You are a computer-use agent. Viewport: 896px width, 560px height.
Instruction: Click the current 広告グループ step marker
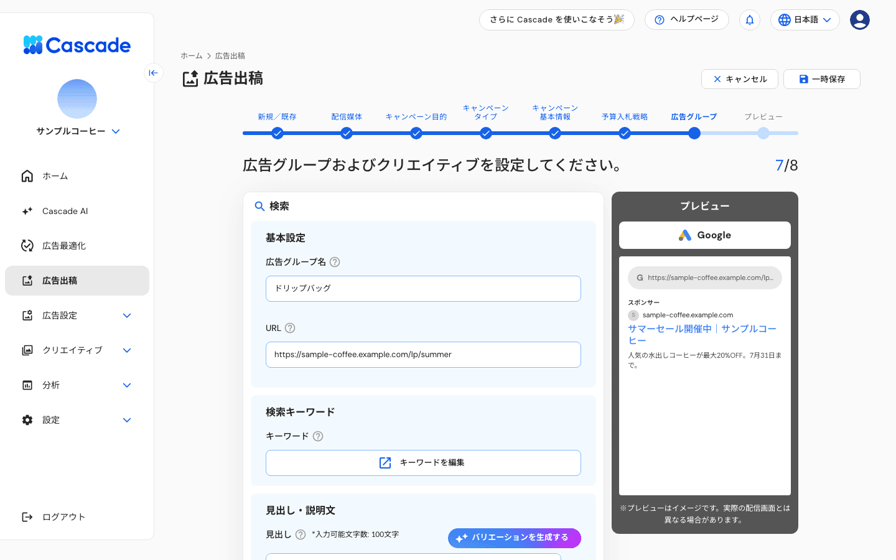(x=694, y=133)
